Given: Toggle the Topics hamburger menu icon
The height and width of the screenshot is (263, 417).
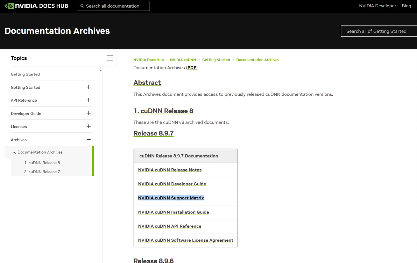Looking at the screenshot, I should coord(109,58).
